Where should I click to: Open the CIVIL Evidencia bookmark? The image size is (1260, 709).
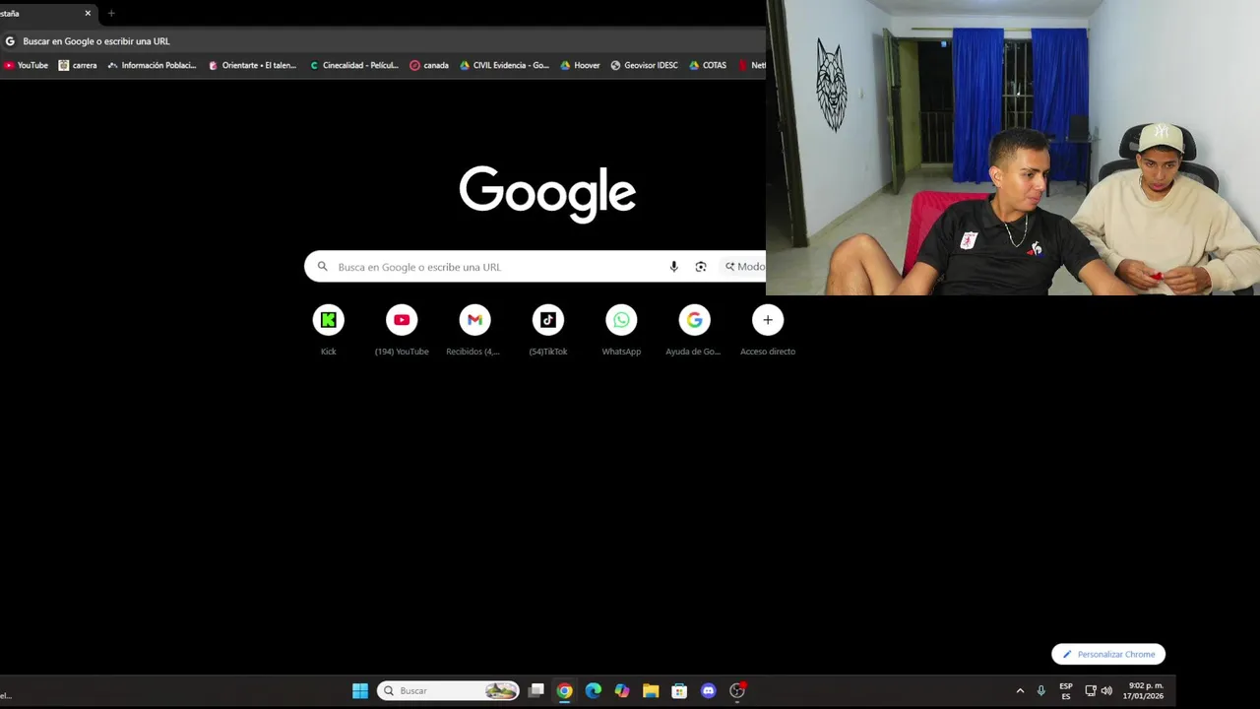tap(505, 65)
